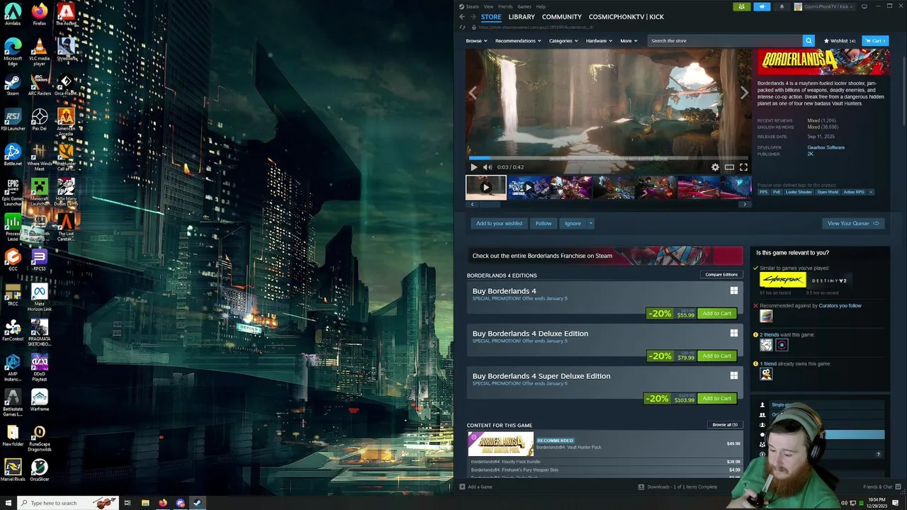Image resolution: width=907 pixels, height=510 pixels.
Task: Expand the More dropdown
Action: pyautogui.click(x=629, y=41)
